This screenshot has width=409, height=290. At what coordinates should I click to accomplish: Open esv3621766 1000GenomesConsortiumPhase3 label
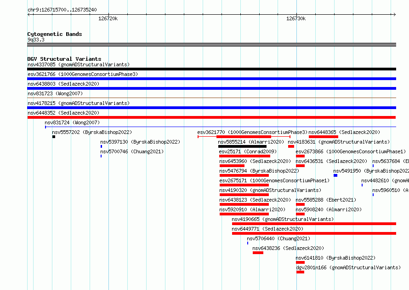coord(83,74)
